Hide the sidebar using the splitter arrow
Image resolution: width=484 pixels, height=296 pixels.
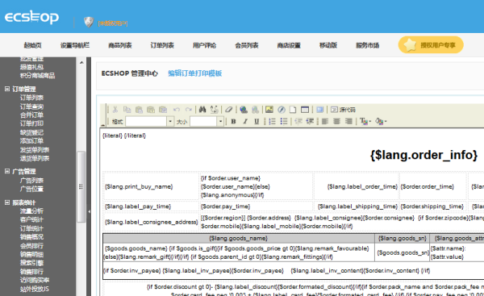[x=89, y=211]
